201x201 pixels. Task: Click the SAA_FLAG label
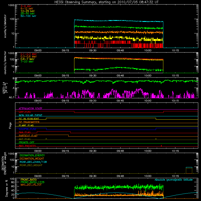point(25,132)
